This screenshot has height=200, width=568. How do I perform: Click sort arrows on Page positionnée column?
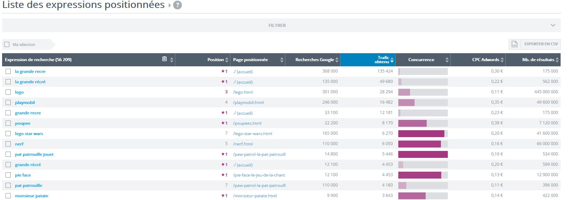coord(282,60)
